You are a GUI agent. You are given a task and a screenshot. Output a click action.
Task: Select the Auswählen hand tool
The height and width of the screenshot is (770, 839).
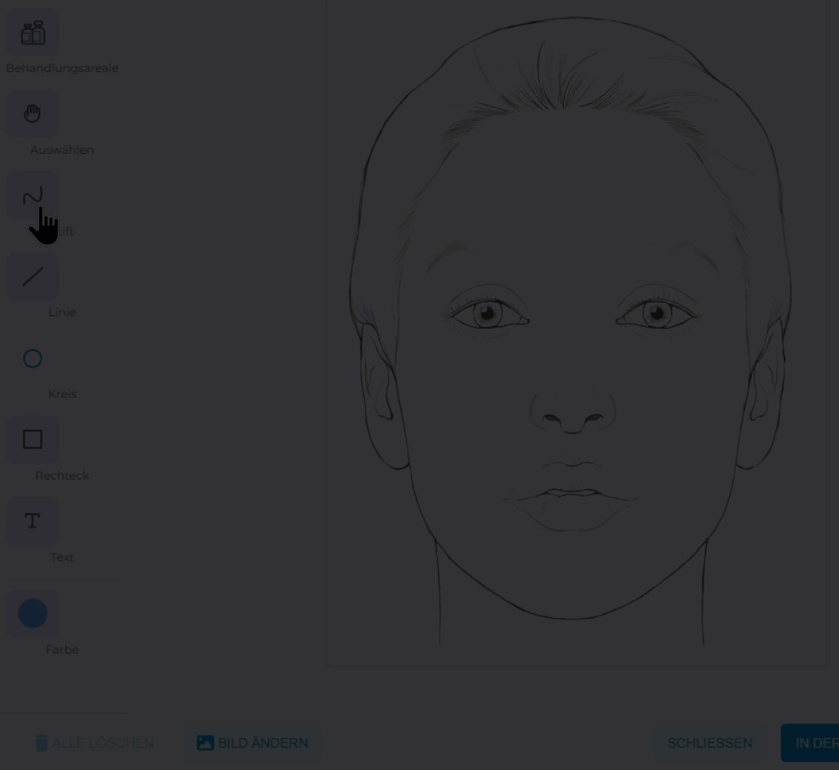[32, 114]
